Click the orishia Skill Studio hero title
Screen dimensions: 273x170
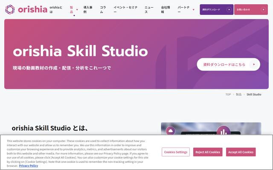pos(81,51)
